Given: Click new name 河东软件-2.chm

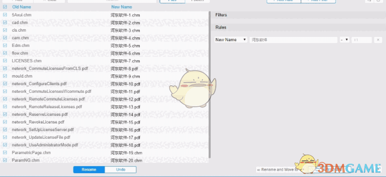Looking at the screenshot, I should tap(125, 23).
